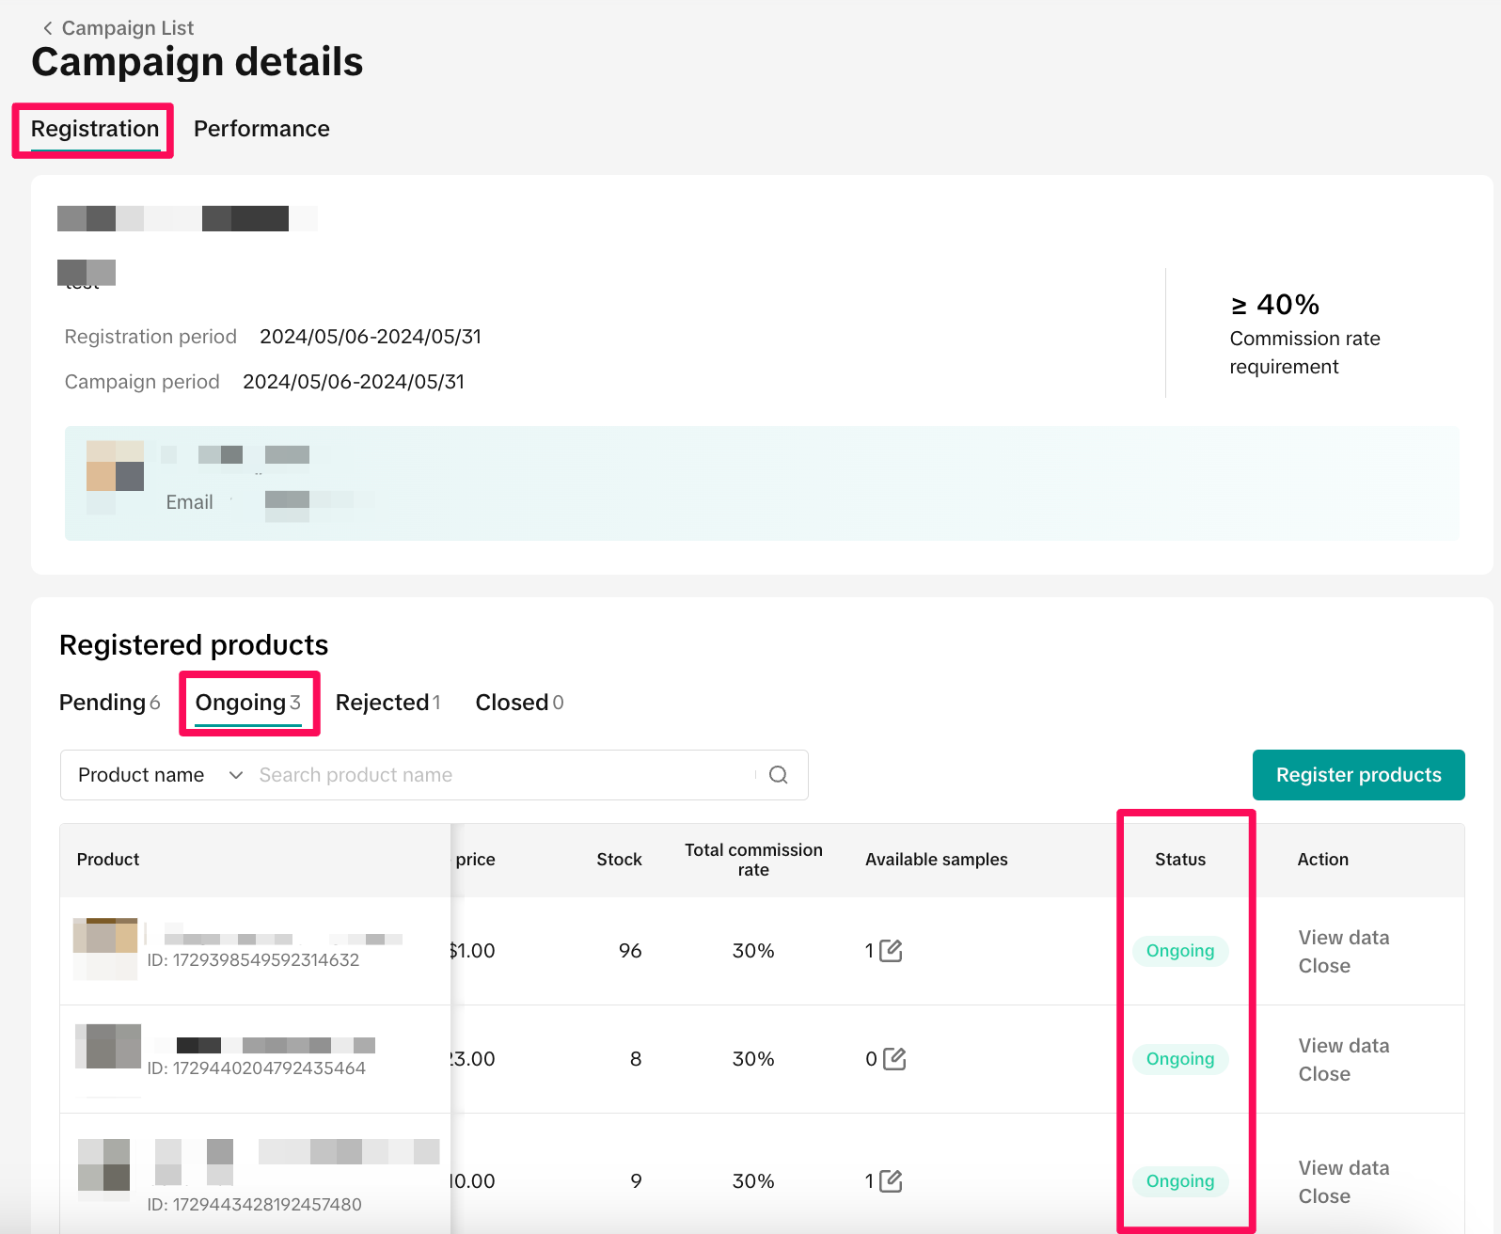Edit available samples for the first product
This screenshot has height=1234, width=1501.
pos(891,951)
